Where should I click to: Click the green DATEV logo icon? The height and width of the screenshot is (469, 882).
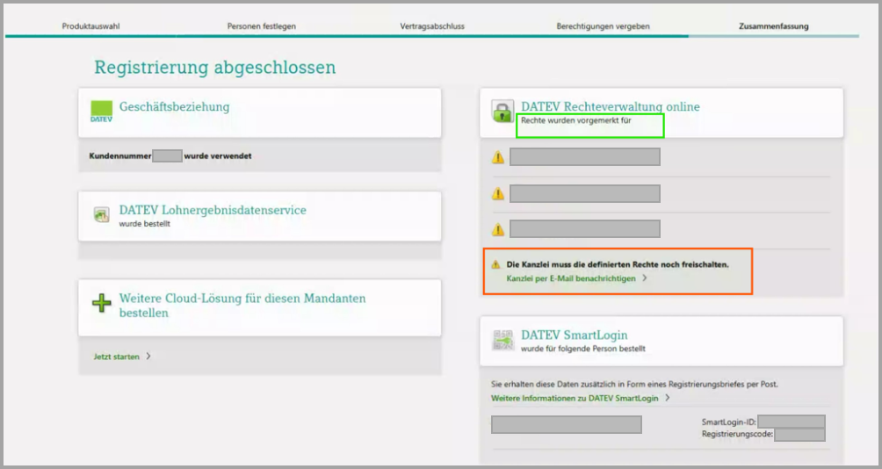[x=101, y=112]
